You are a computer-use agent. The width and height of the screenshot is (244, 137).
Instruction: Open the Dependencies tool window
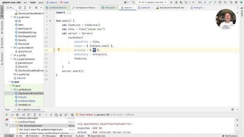point(96,136)
